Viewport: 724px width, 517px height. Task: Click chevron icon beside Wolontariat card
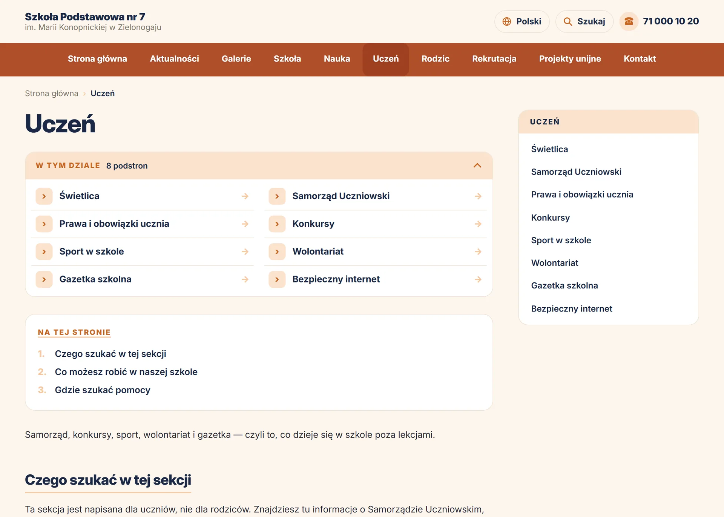pyautogui.click(x=277, y=252)
